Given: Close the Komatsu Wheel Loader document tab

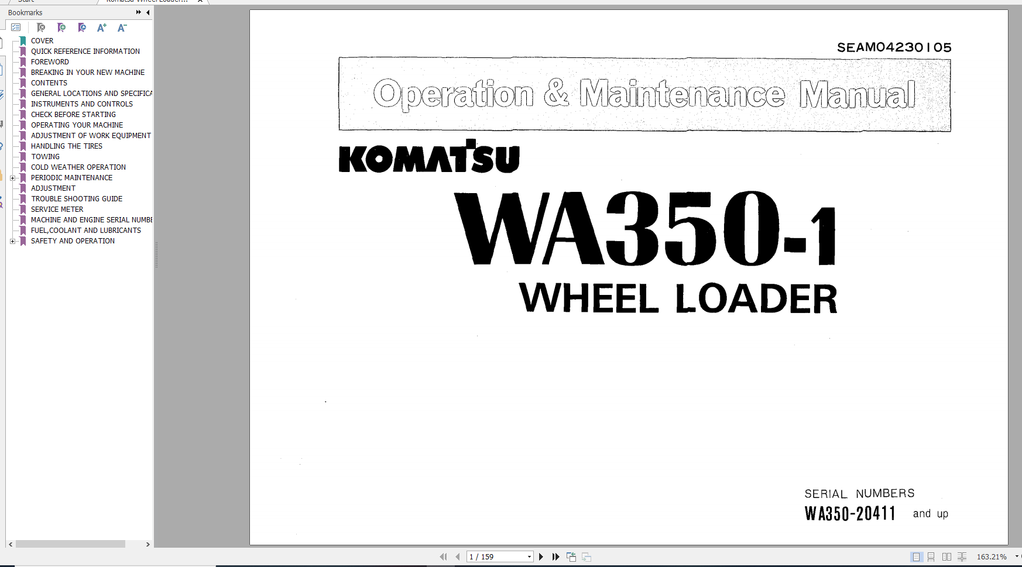Looking at the screenshot, I should pyautogui.click(x=200, y=1).
